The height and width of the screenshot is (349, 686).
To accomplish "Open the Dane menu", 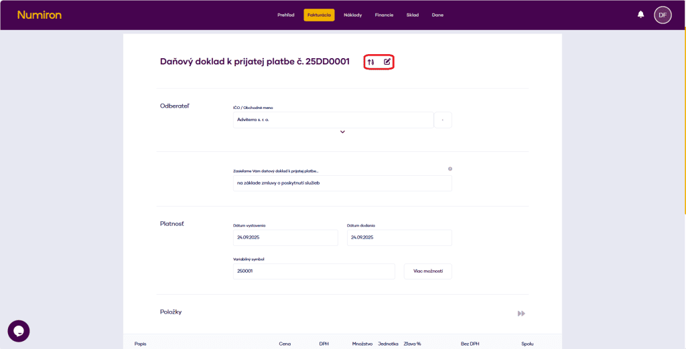I will (437, 15).
